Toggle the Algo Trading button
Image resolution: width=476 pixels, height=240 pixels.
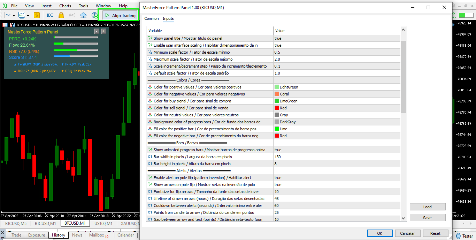120,15
